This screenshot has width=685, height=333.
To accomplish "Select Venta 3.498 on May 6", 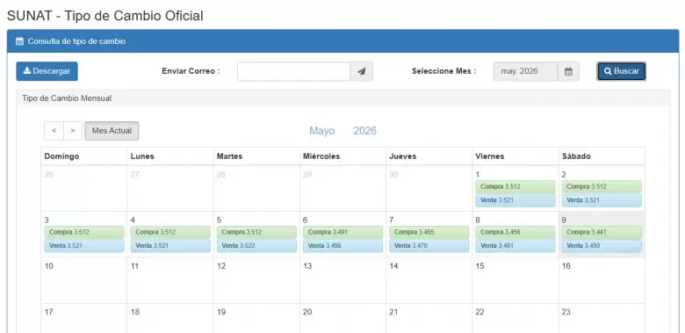I will pyautogui.click(x=342, y=246).
